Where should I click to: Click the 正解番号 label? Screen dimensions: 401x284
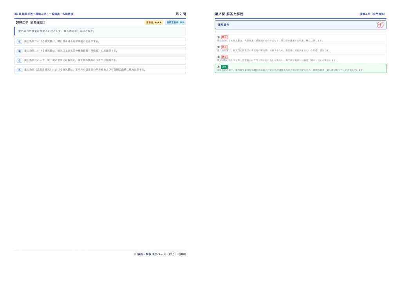click(x=224, y=25)
